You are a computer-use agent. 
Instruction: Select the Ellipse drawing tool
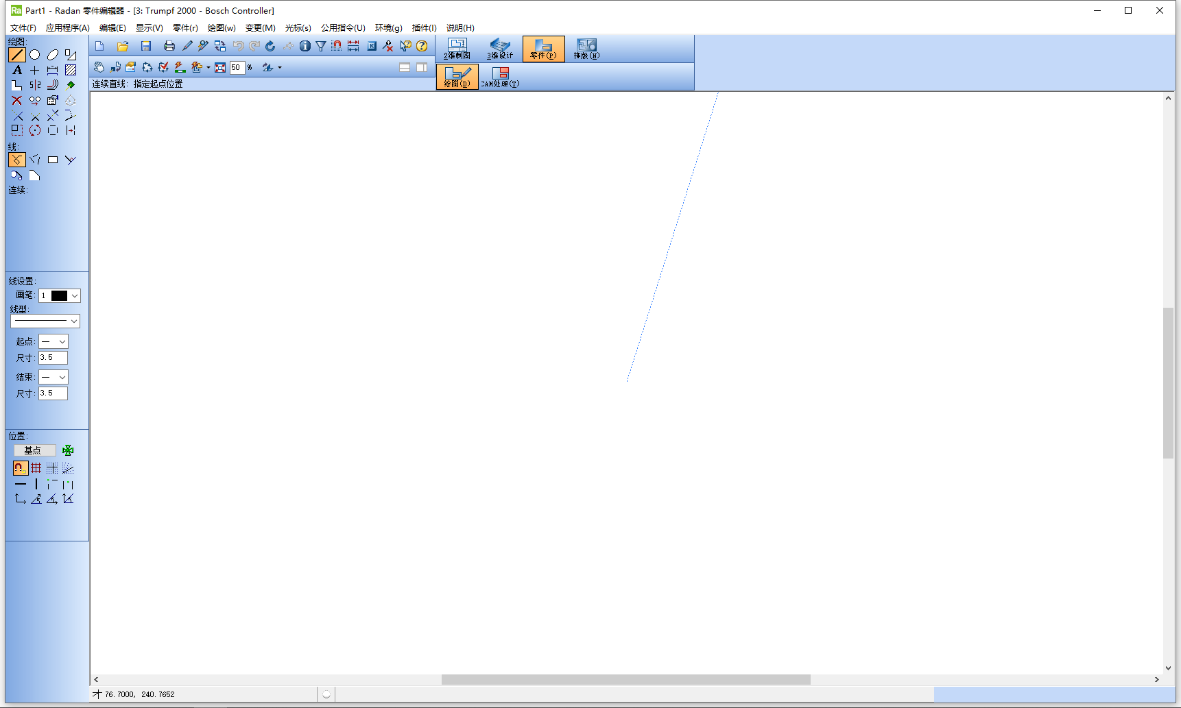53,55
